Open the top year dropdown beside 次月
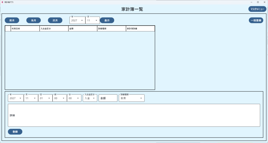Screen dimensions: 268x143 tap(77, 20)
